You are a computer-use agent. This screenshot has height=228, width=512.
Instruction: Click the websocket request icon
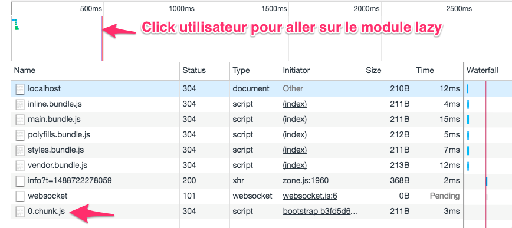[20, 196]
